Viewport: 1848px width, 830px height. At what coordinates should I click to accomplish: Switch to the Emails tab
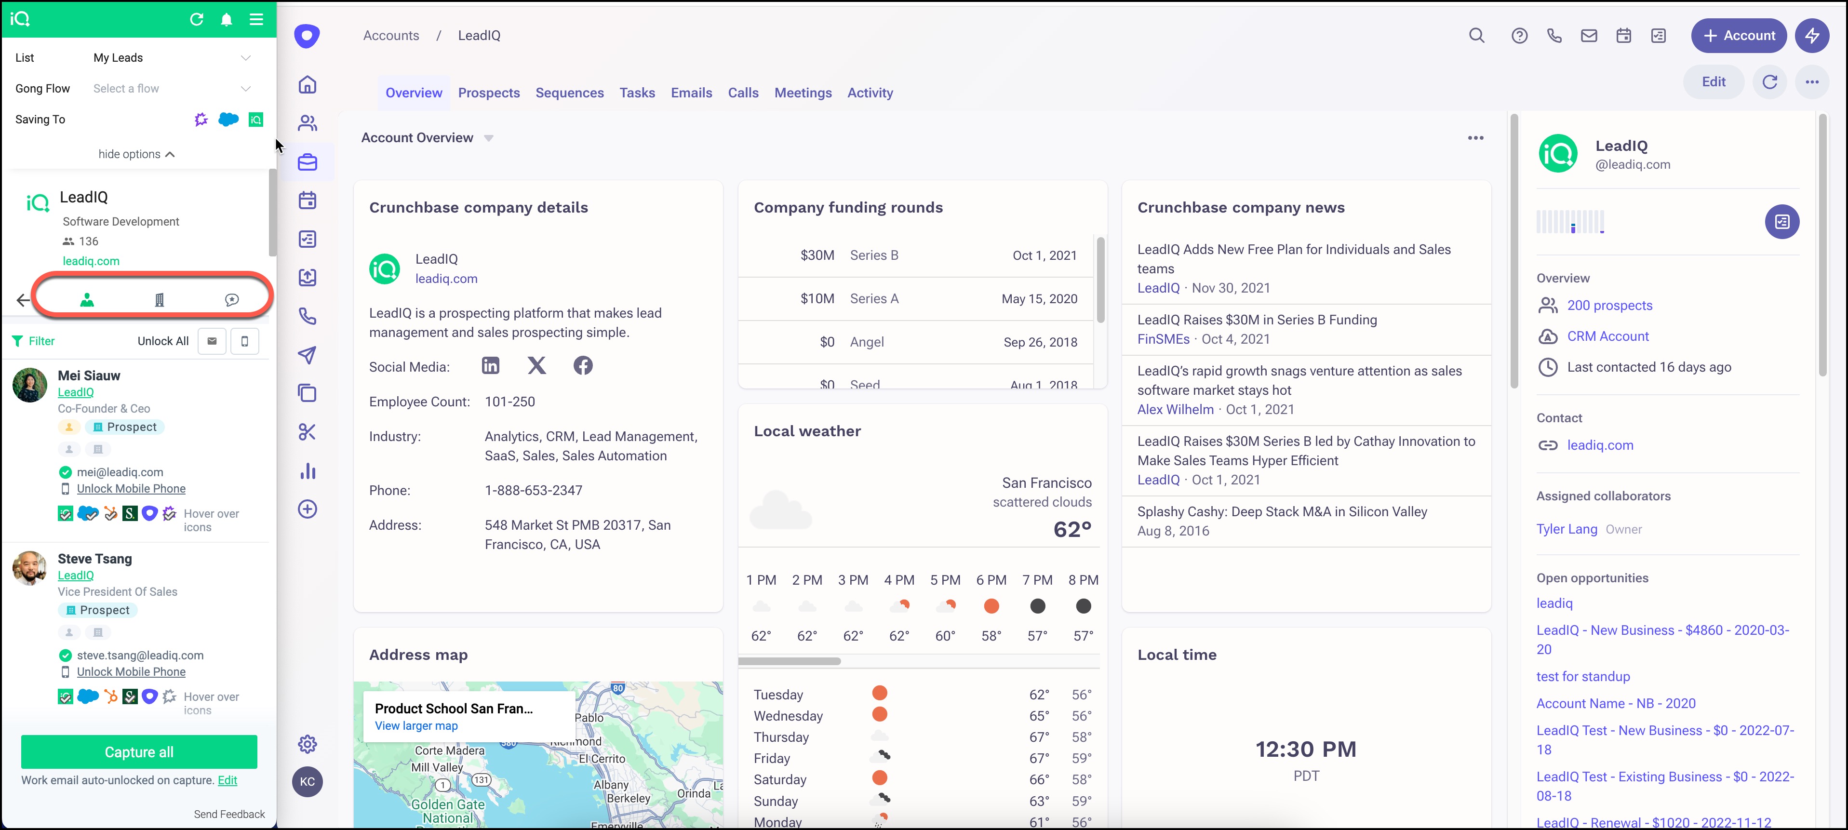click(692, 93)
